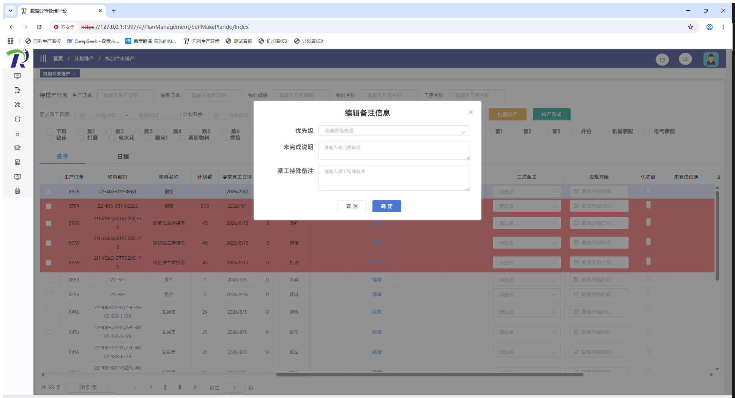
Task: Open the 20条/页 page size dropdown
Action: click(91, 387)
